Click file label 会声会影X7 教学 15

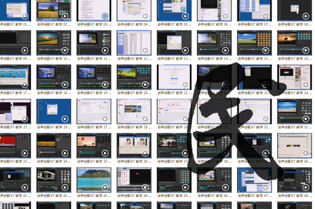tap(254, 59)
